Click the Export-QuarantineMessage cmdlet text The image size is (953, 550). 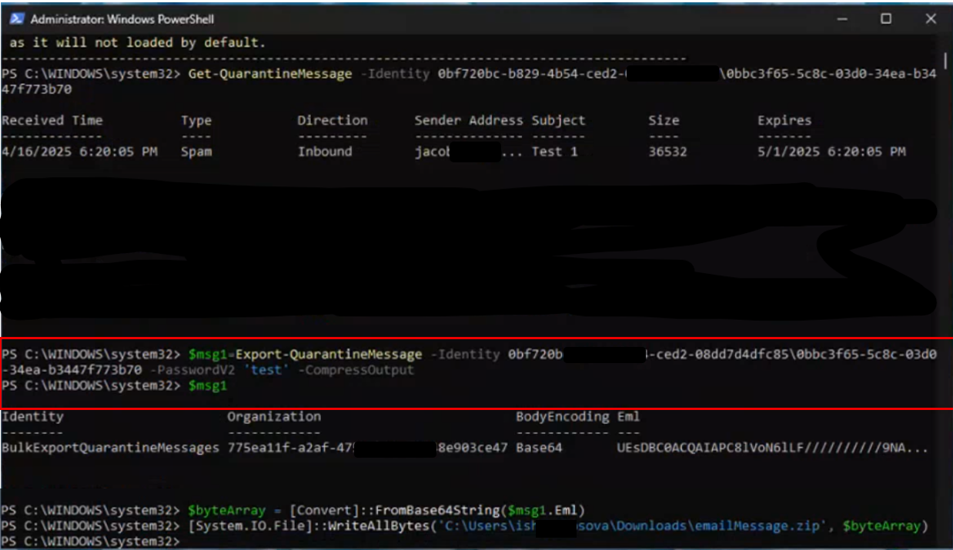point(329,355)
